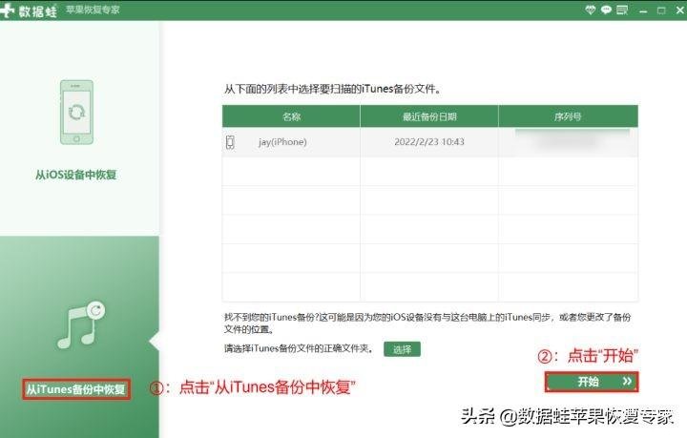
Task: Select the 2022/2/23 10:43 backup date cell
Action: pos(429,142)
